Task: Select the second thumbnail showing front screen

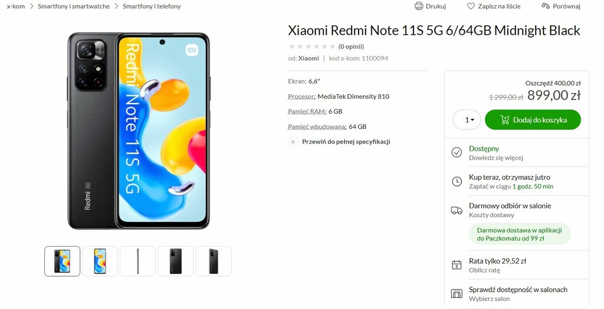Action: pos(100,261)
